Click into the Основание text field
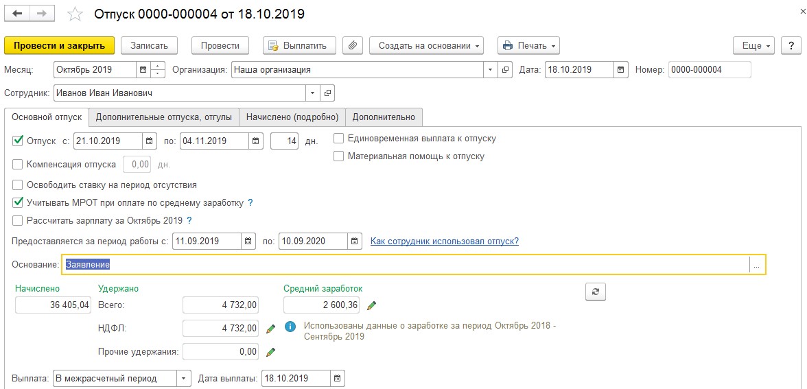This screenshot has height=389, width=807. coord(405,264)
